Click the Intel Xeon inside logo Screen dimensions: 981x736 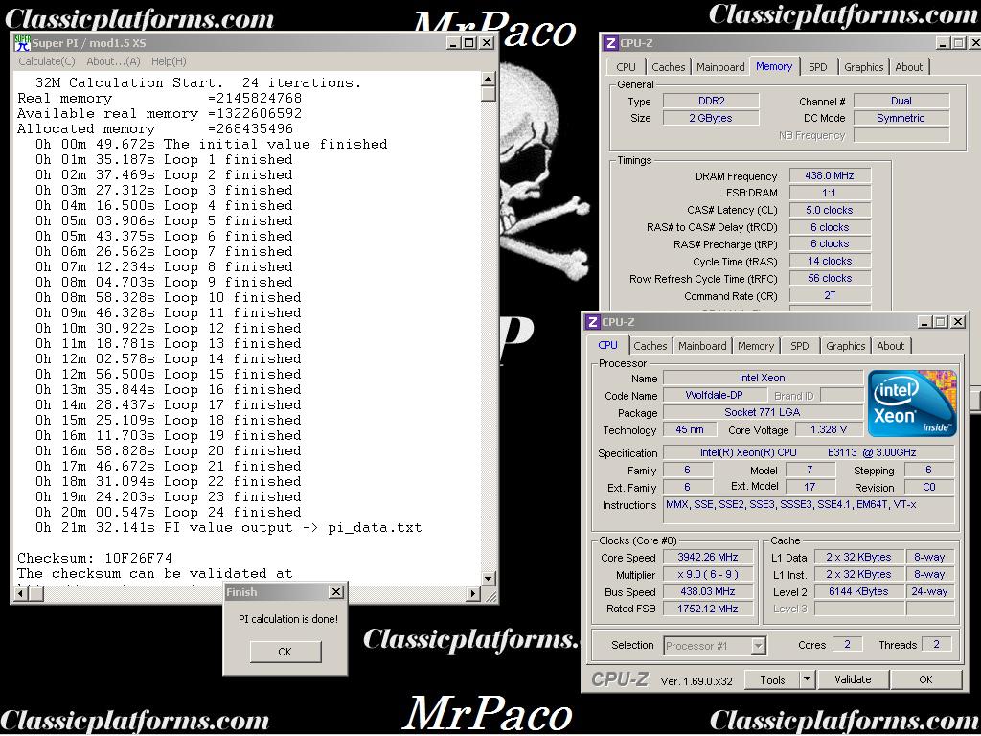coord(912,403)
